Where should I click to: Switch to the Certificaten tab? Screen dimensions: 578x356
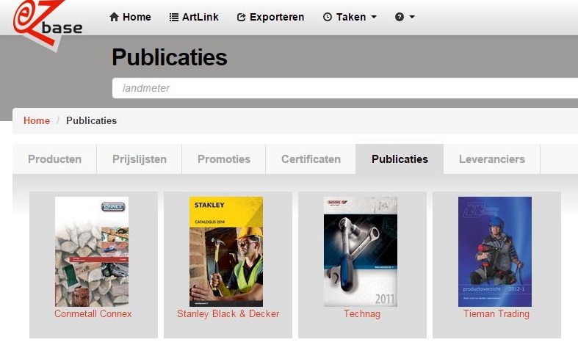[311, 159]
